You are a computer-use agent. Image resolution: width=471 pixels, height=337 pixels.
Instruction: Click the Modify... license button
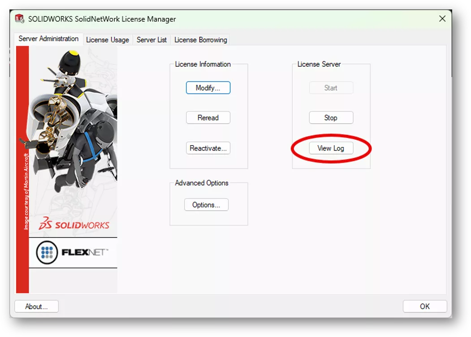(208, 88)
